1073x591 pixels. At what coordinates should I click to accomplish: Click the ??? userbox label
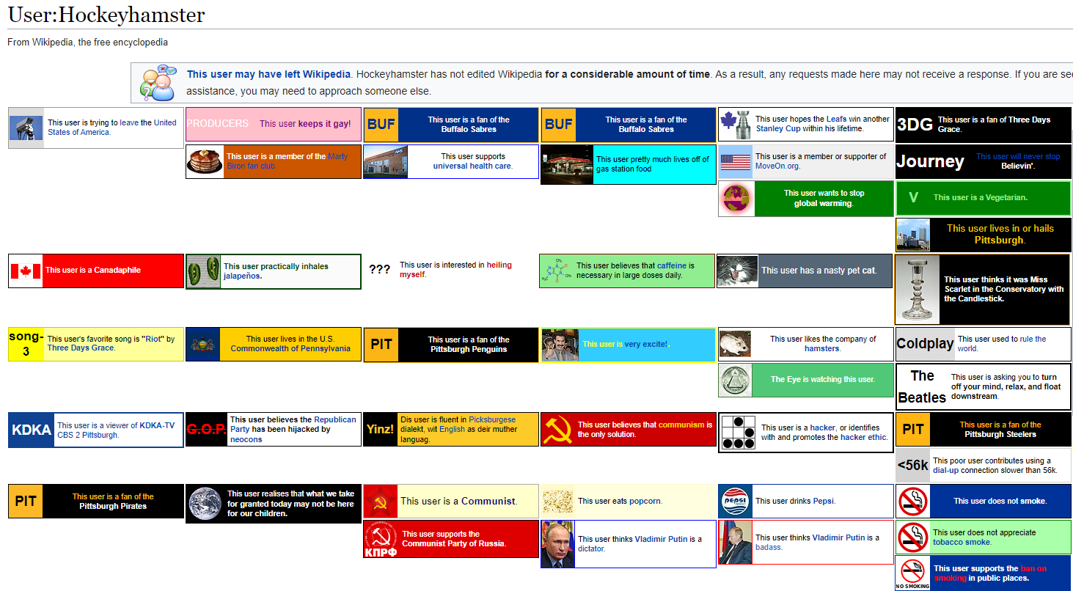[380, 270]
